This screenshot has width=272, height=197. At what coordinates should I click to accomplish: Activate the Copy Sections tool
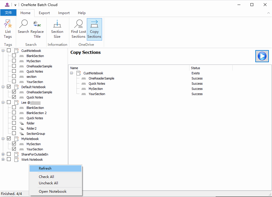click(94, 29)
